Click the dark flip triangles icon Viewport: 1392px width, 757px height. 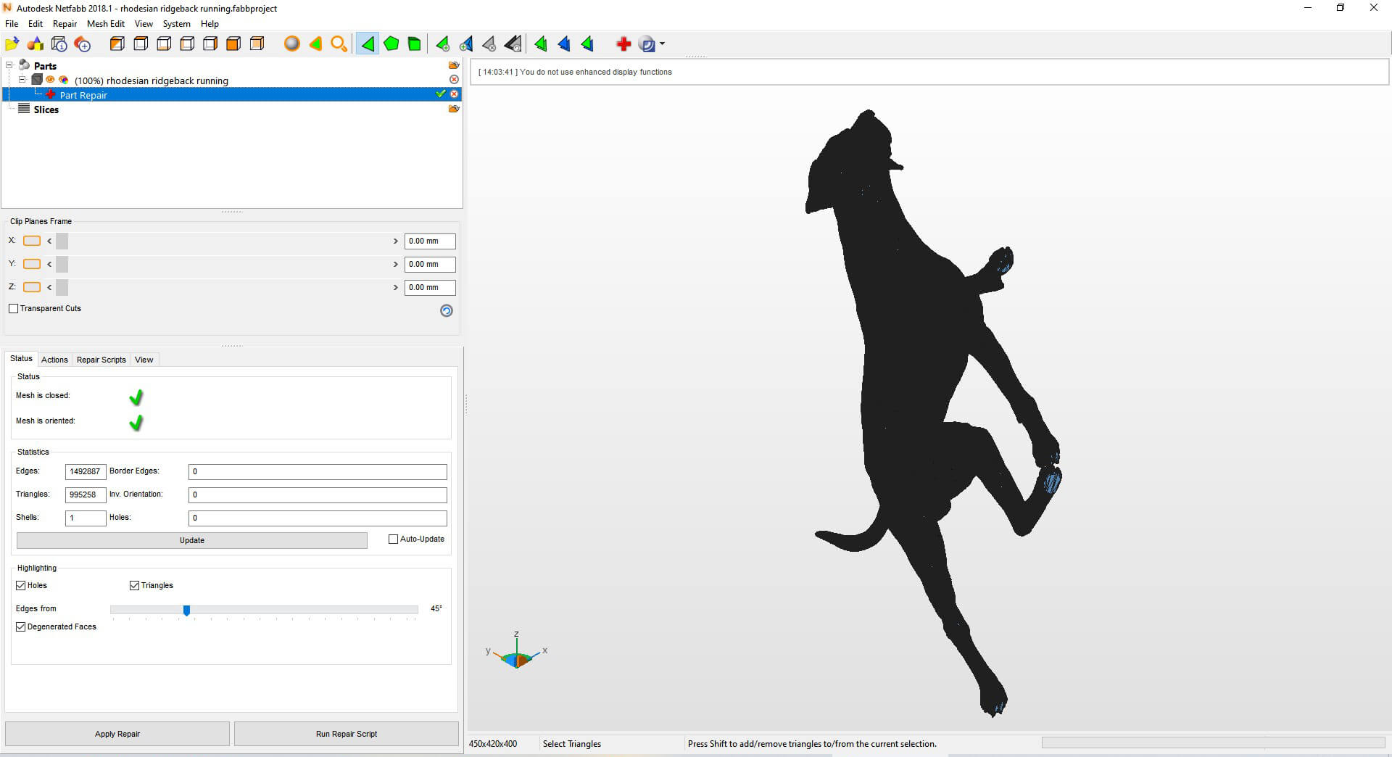tap(513, 44)
